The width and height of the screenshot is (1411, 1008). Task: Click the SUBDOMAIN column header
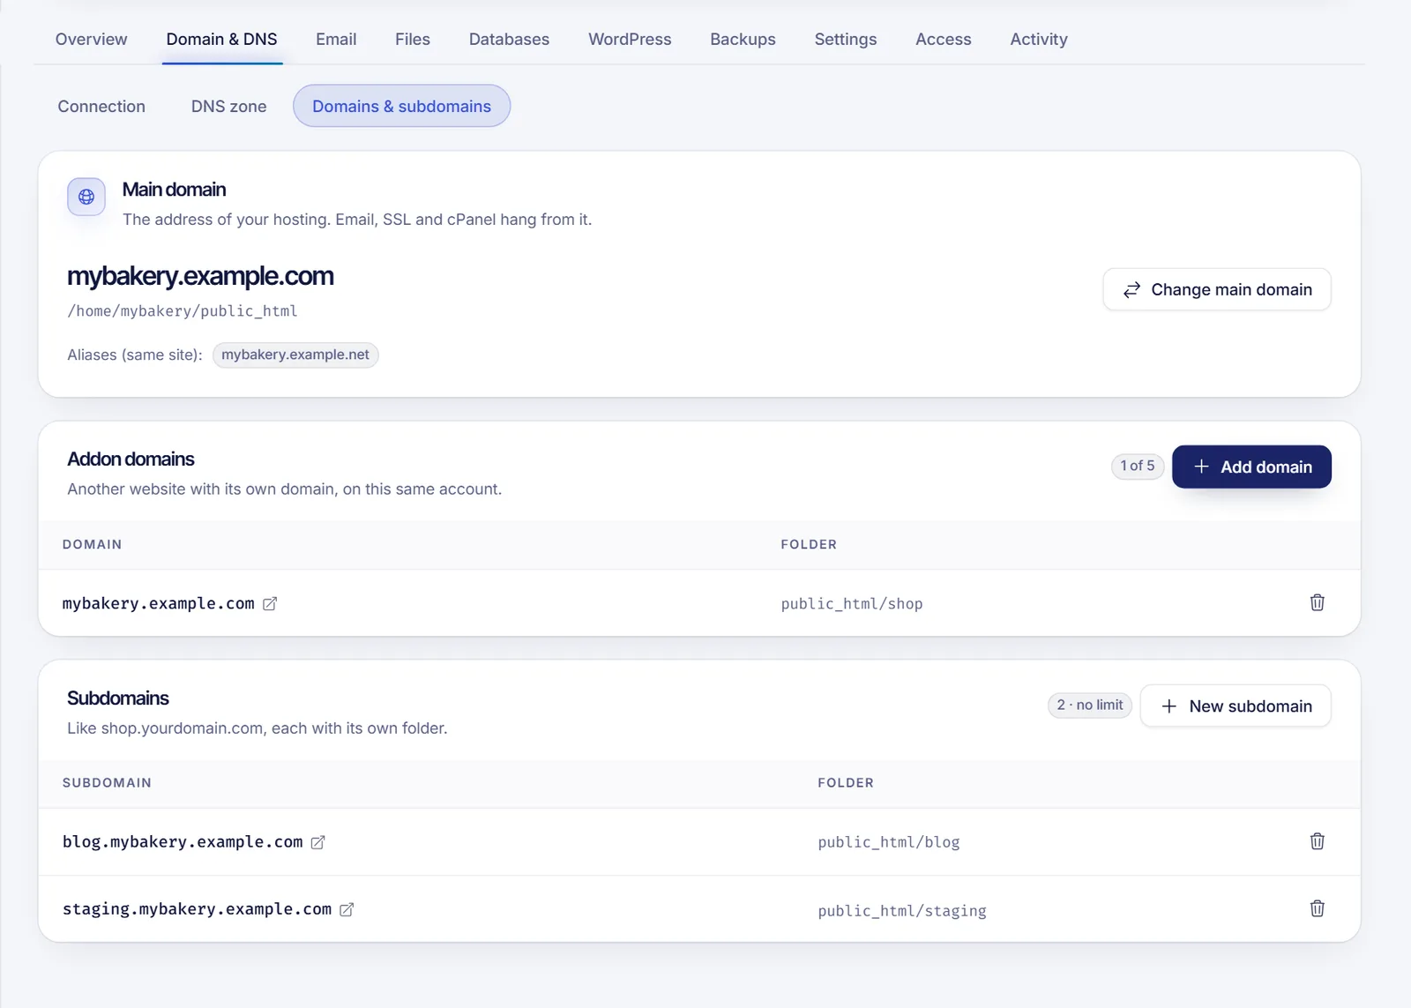[107, 782]
